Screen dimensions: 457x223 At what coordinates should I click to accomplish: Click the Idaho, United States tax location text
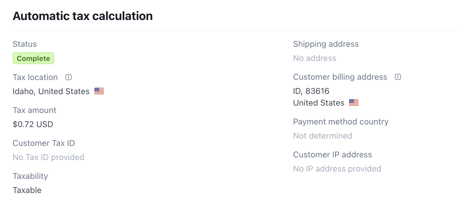51,91
